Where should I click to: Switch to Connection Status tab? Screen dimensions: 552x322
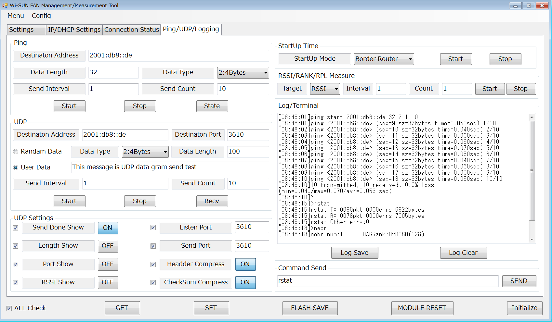131,30
